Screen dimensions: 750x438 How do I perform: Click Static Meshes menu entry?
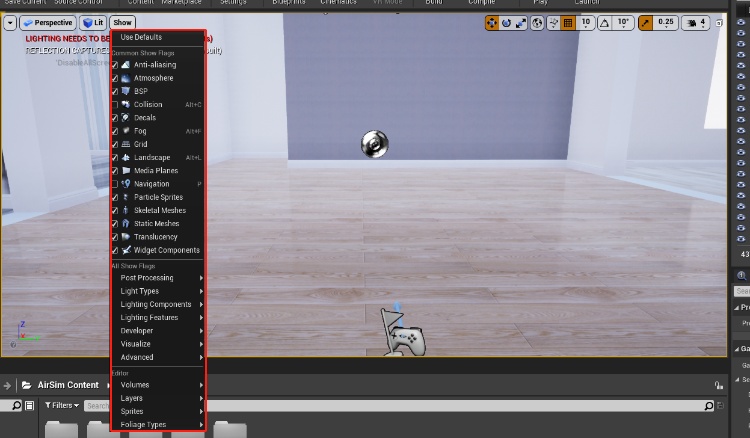[158, 224]
